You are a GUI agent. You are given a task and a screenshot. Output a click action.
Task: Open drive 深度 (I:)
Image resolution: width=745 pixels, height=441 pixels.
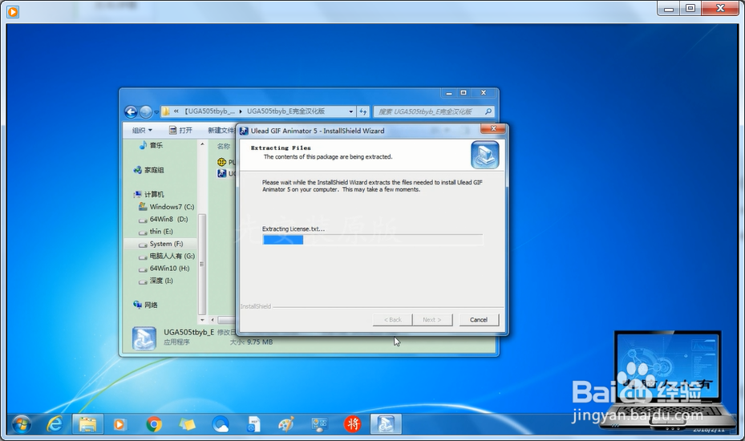(x=161, y=281)
